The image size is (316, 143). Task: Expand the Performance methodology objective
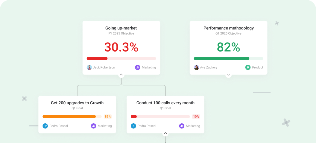pyautogui.click(x=228, y=75)
